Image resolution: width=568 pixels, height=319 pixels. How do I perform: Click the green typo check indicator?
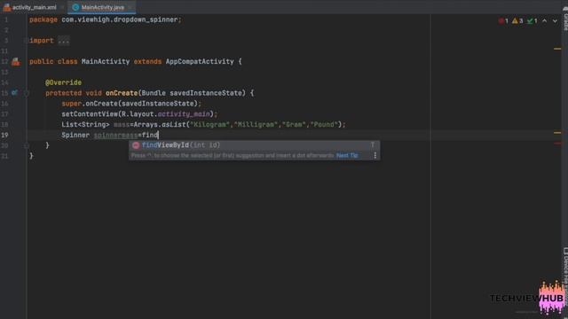[x=532, y=21]
